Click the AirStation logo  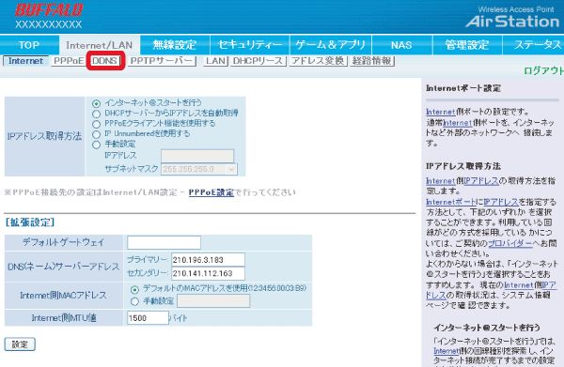pyautogui.click(x=512, y=22)
